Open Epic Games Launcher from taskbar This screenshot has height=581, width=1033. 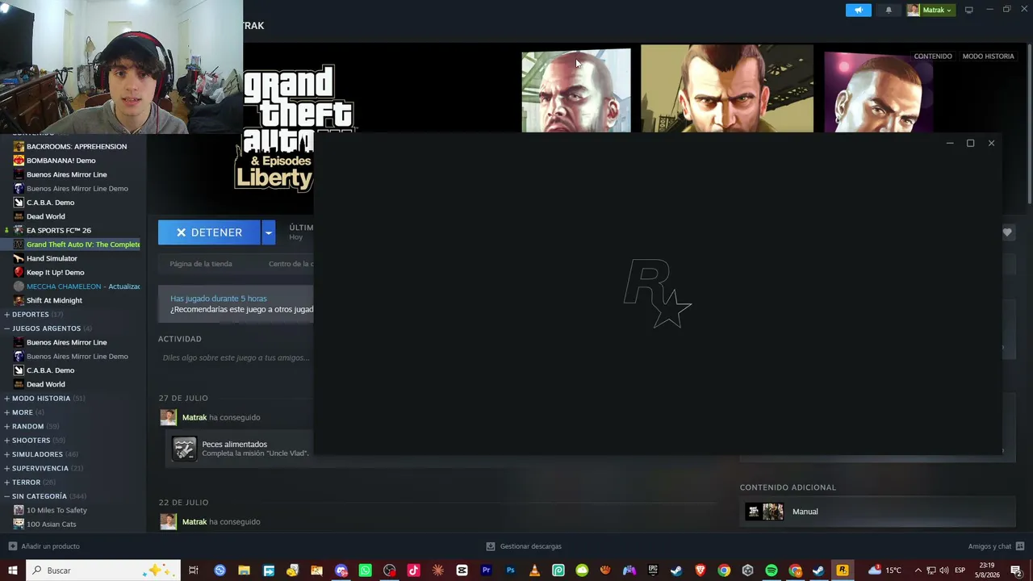(x=653, y=571)
